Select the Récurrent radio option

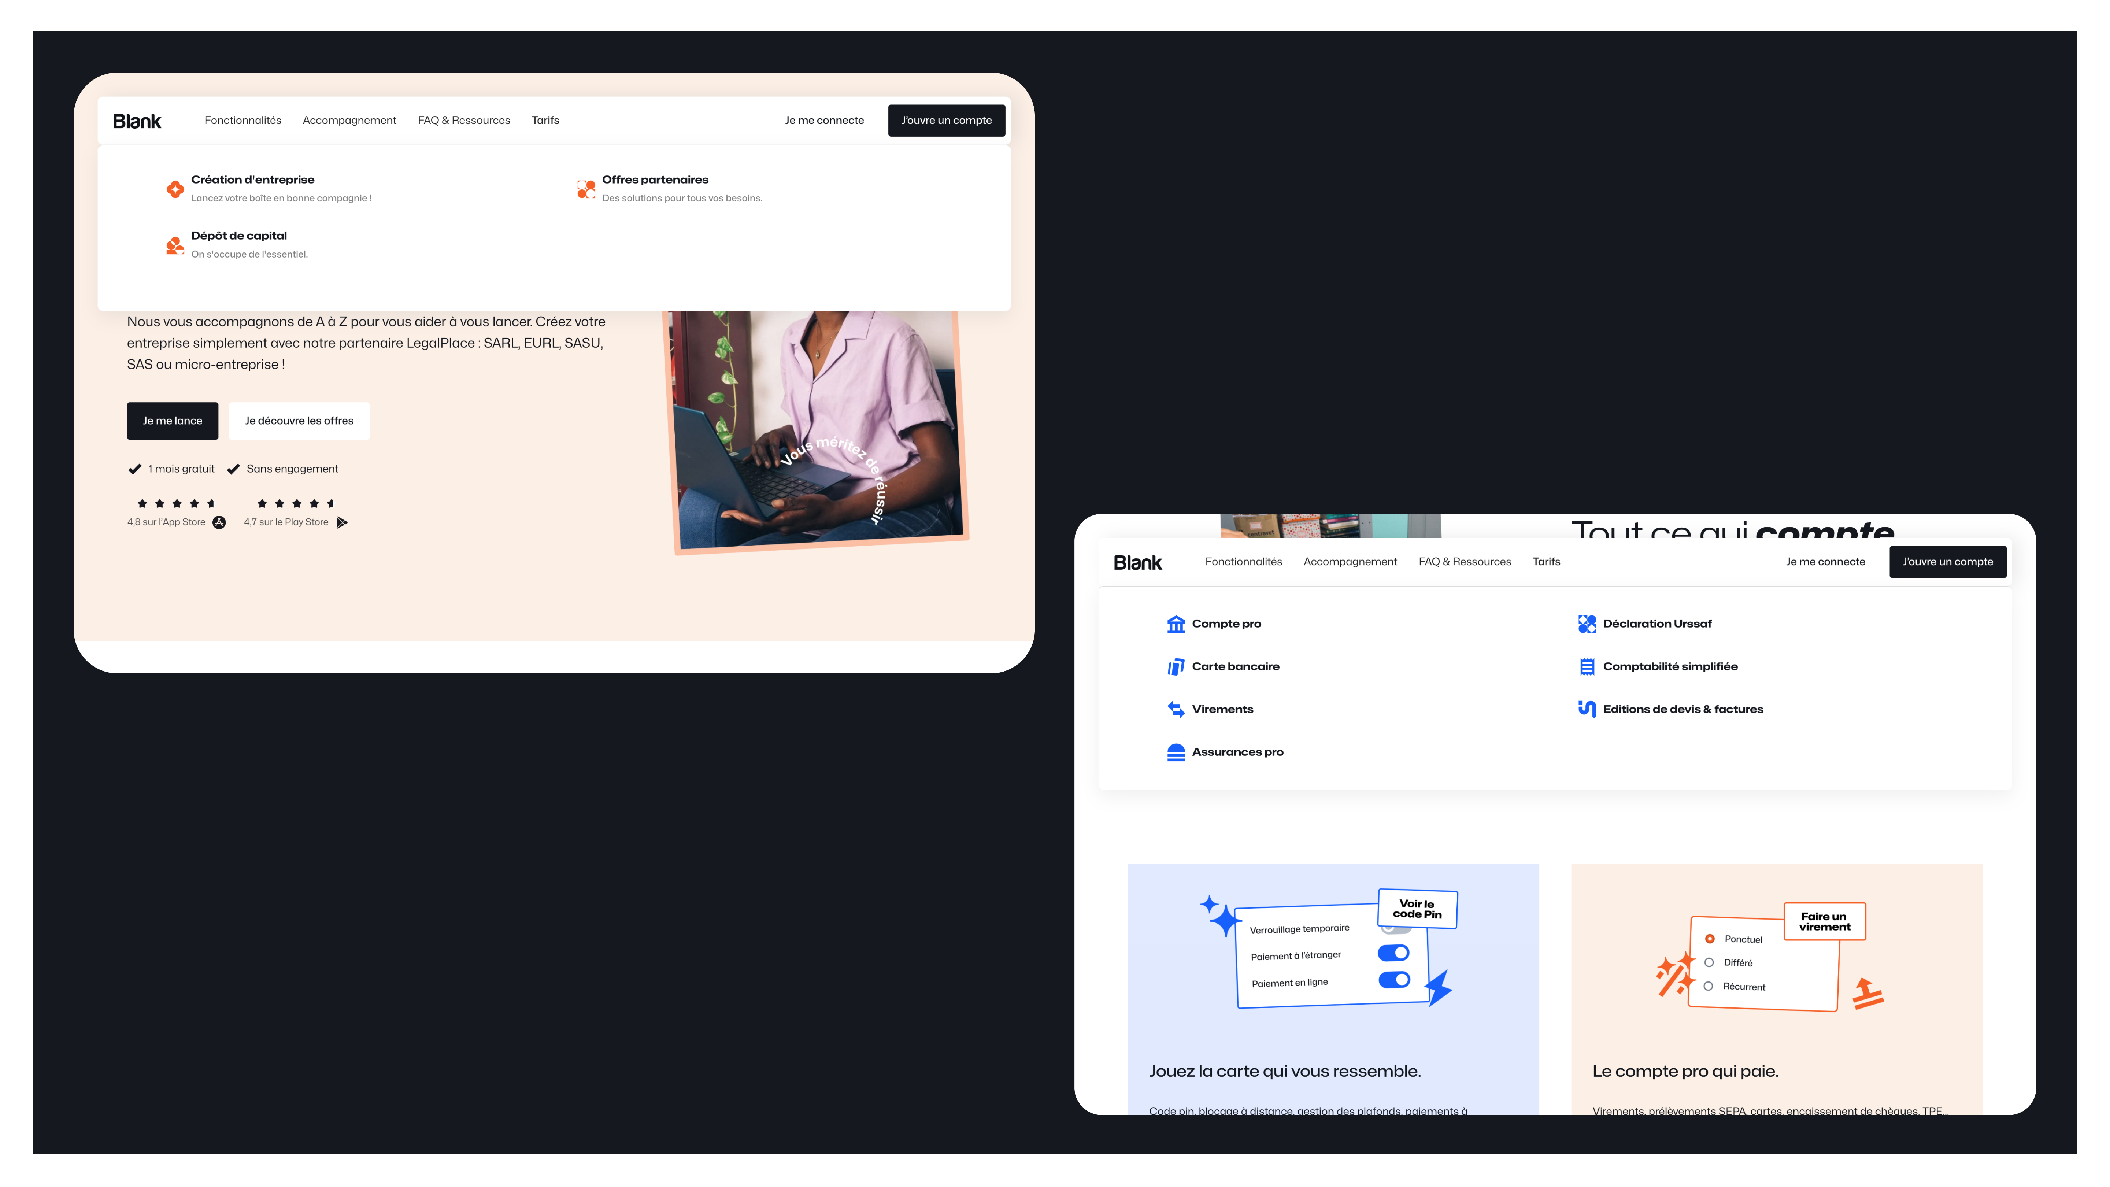(1708, 986)
